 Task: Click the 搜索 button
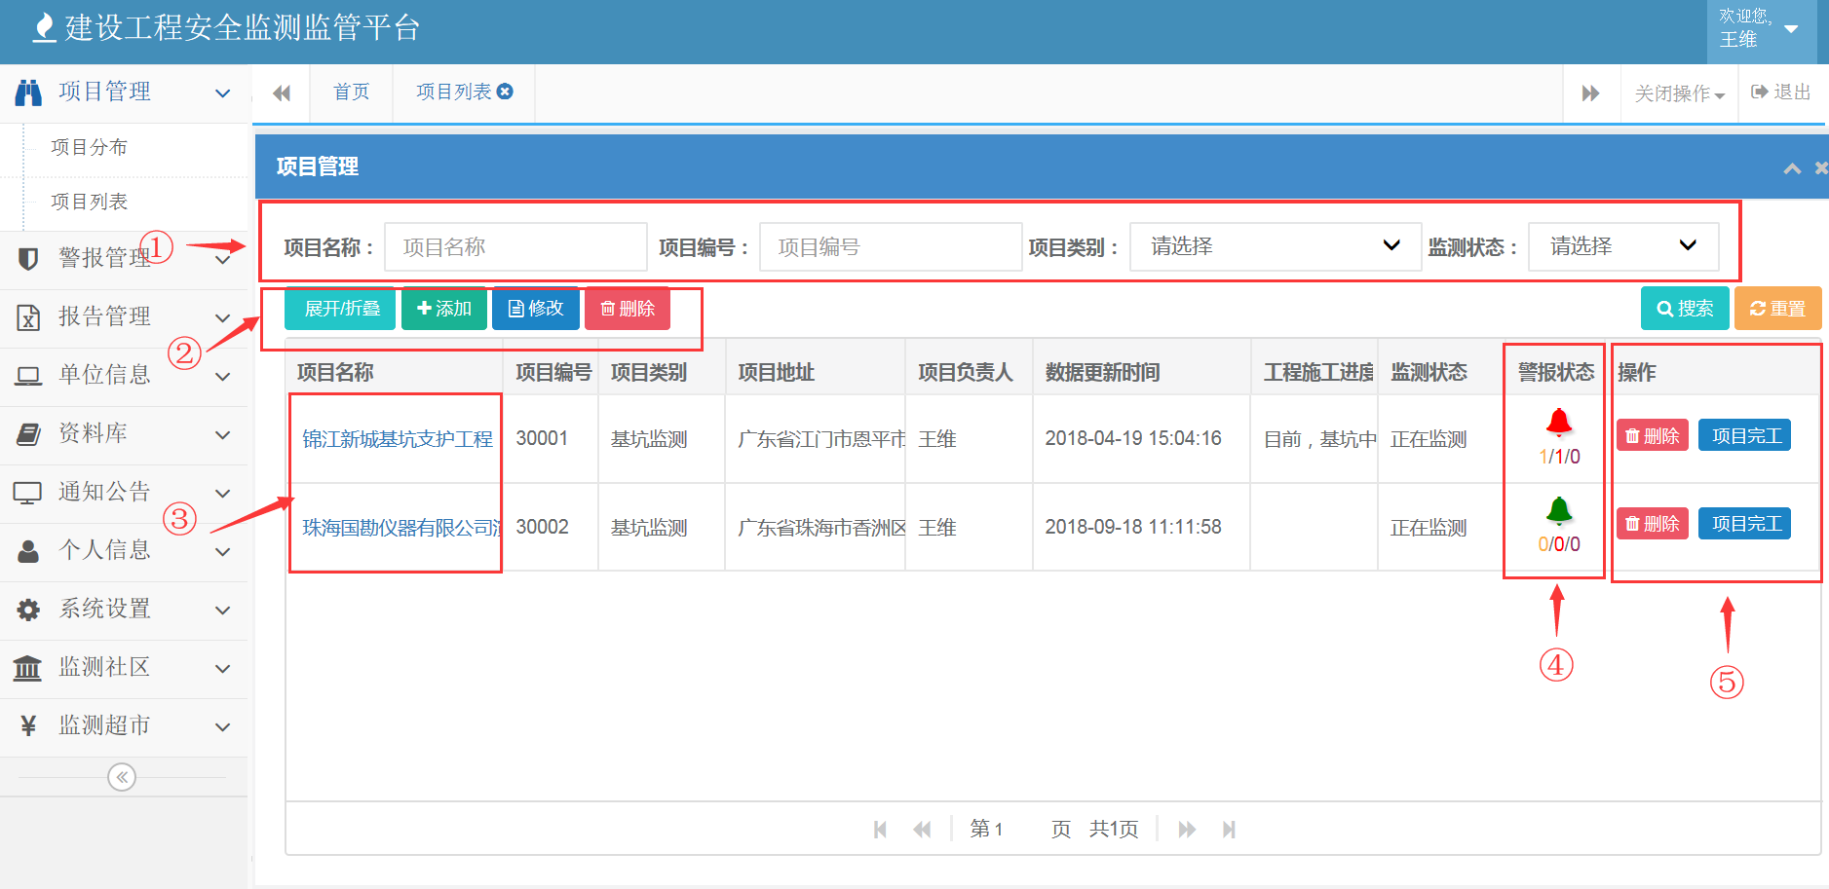click(1684, 308)
